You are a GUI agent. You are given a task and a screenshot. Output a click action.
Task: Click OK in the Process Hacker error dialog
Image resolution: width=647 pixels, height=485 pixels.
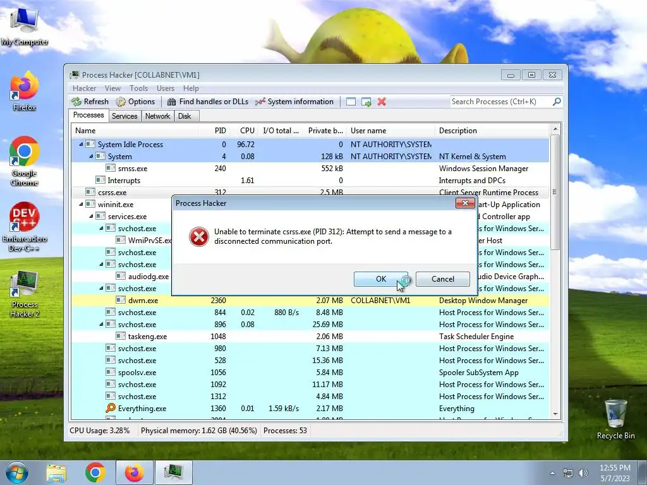coord(381,279)
